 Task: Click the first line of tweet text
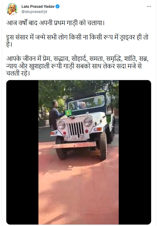(x=55, y=23)
